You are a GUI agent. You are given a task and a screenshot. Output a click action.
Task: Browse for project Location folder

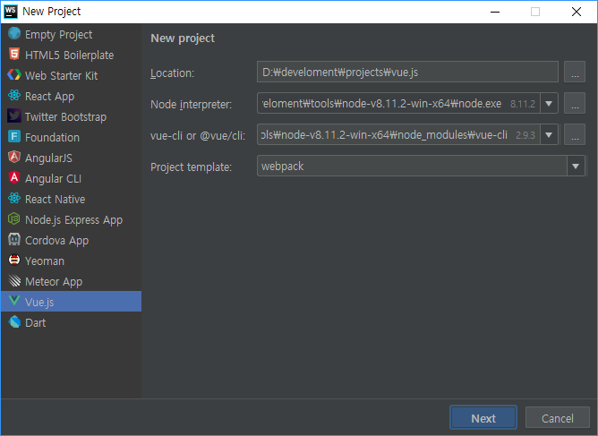(575, 73)
